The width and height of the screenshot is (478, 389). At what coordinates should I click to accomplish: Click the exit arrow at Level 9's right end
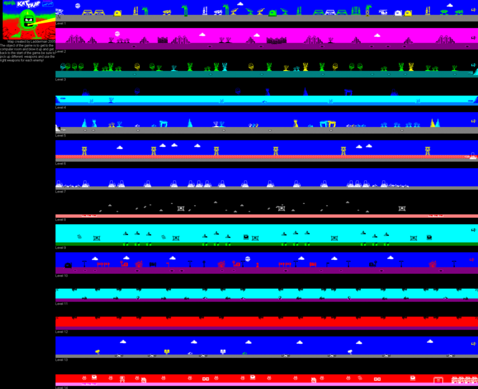(473, 230)
